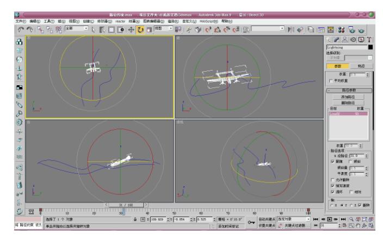The height and width of the screenshot is (235, 383).
Task: Open the 全部 selection filter dropdown
Action: [76, 27]
